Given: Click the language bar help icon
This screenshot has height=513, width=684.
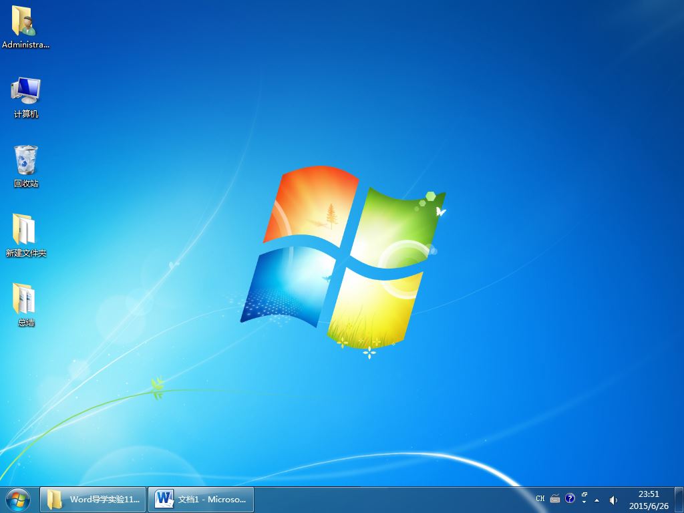Looking at the screenshot, I should click(x=570, y=498).
